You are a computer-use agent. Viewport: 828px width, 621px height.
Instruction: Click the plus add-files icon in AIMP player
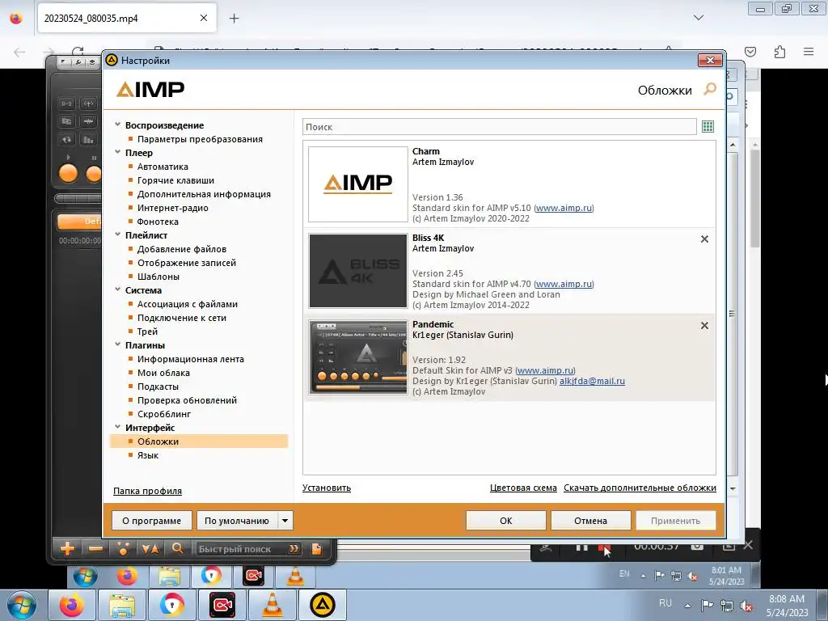tap(68, 549)
